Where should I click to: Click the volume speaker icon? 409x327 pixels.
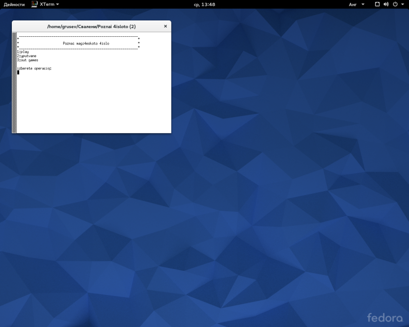(x=386, y=4)
